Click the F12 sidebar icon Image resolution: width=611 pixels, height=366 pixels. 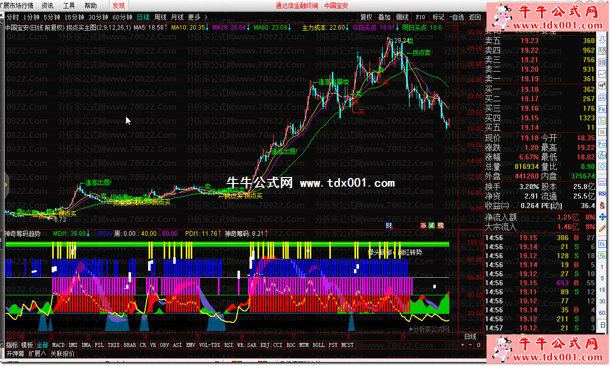point(602,143)
